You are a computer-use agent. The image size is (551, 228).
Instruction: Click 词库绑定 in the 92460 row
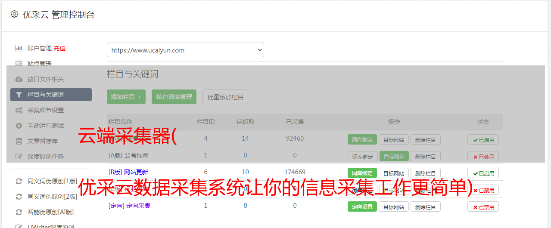362,139
